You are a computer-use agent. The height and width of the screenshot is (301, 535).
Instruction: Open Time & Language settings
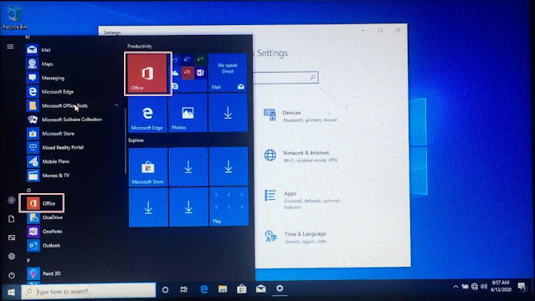click(x=296, y=237)
